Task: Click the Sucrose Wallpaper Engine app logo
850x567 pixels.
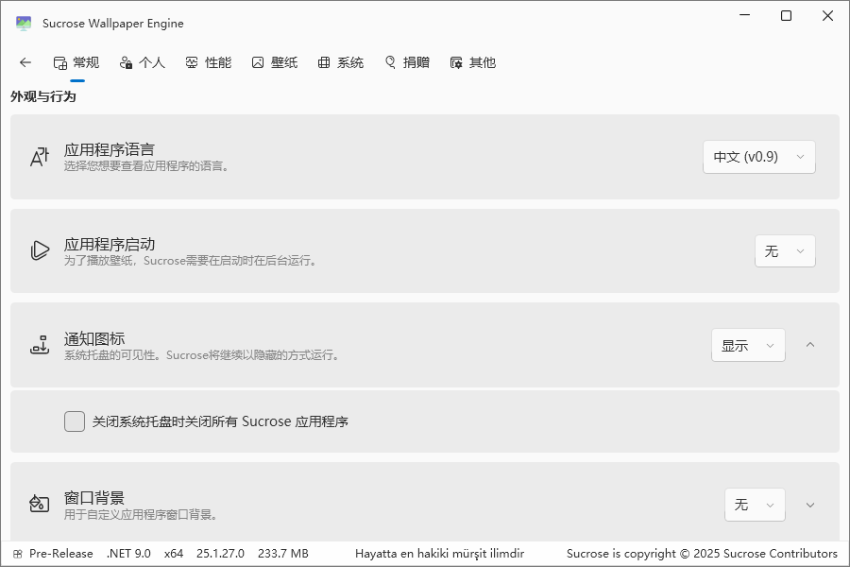Action: pyautogui.click(x=24, y=24)
